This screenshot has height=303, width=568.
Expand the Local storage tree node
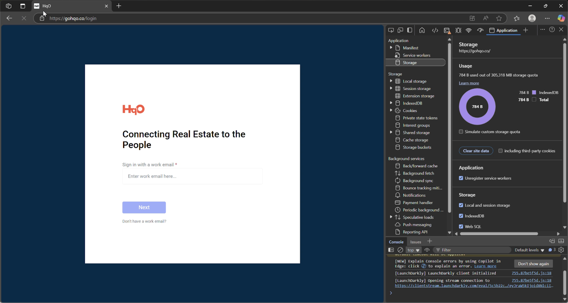391,81
